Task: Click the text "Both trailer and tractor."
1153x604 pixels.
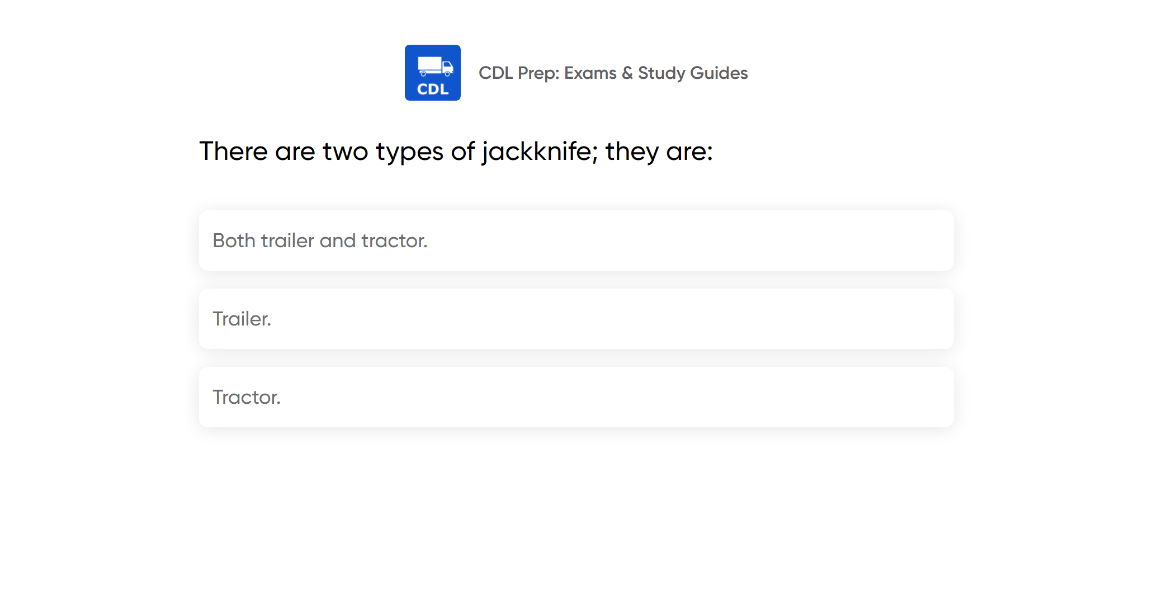Action: click(x=320, y=240)
